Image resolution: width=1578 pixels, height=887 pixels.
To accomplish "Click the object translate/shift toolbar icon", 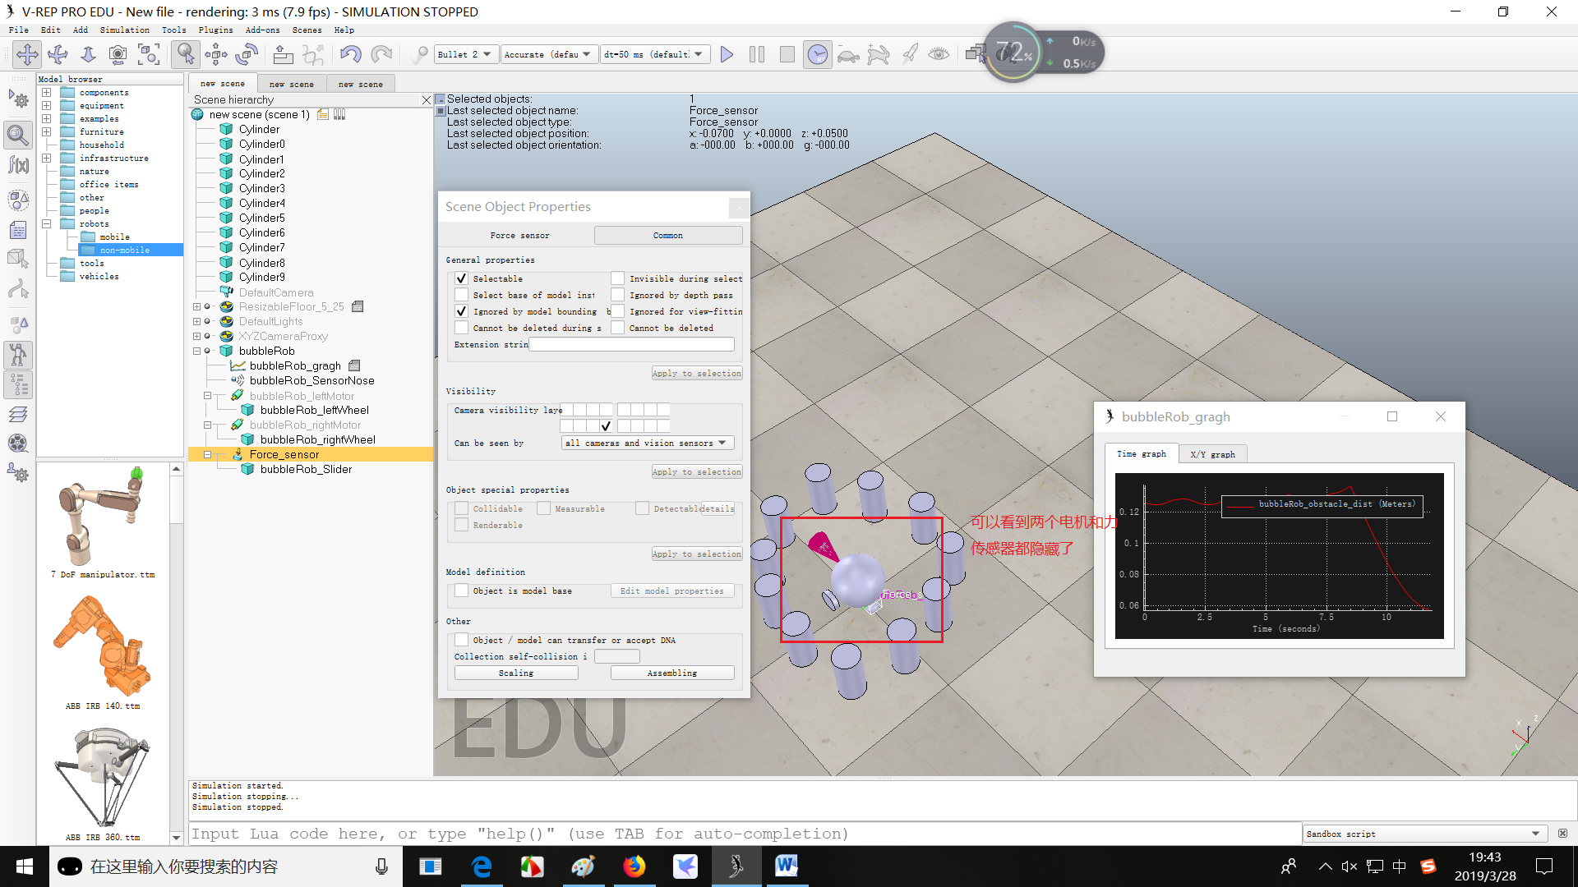I will pyautogui.click(x=216, y=54).
